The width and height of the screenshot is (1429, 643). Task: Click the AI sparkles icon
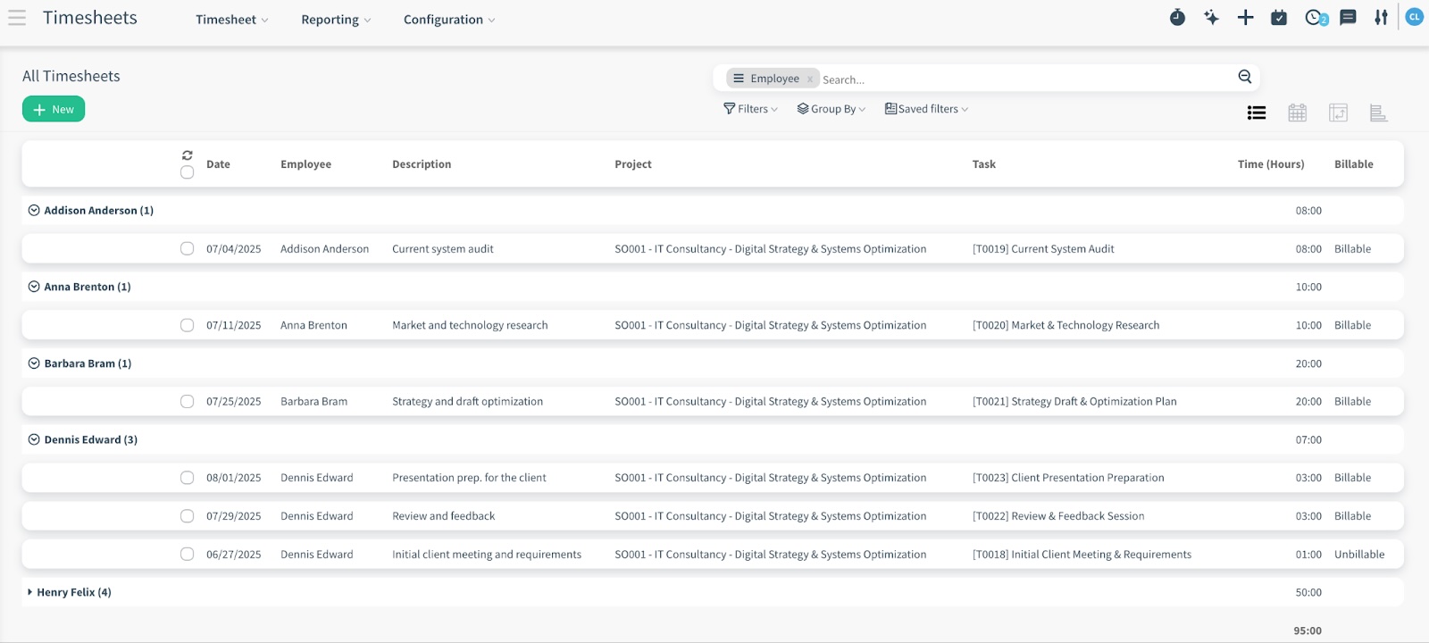(1211, 18)
